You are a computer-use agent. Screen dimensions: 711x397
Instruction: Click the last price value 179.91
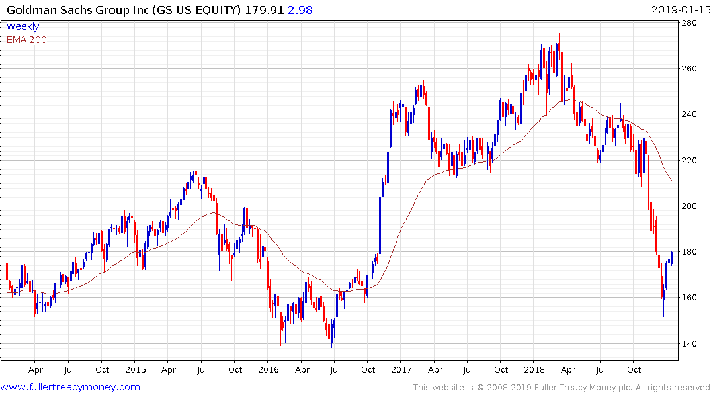(265, 10)
